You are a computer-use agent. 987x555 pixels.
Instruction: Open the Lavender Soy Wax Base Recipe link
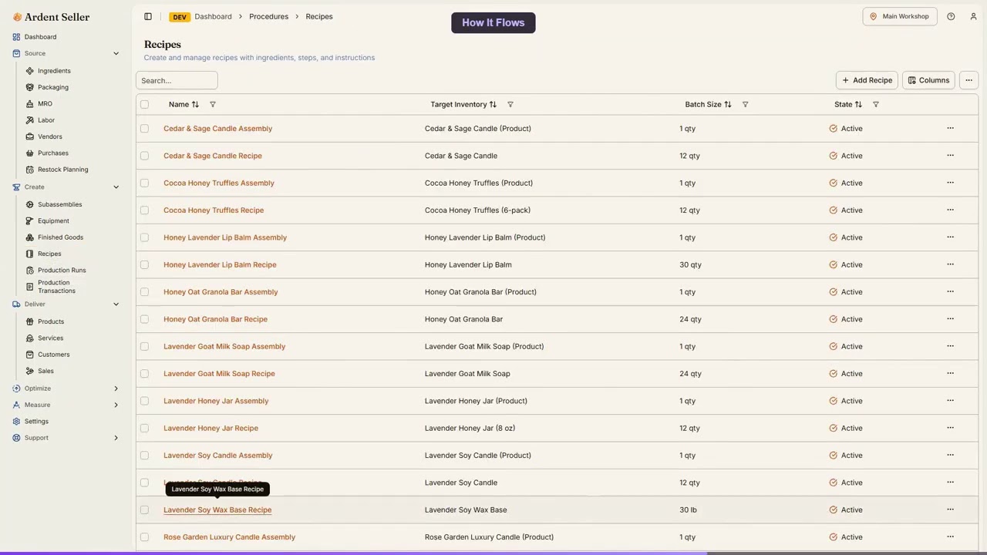coord(217,510)
